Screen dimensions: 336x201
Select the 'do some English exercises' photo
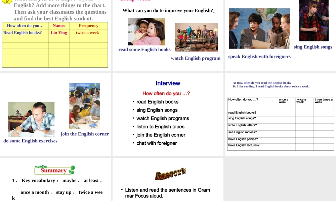tap(31, 119)
